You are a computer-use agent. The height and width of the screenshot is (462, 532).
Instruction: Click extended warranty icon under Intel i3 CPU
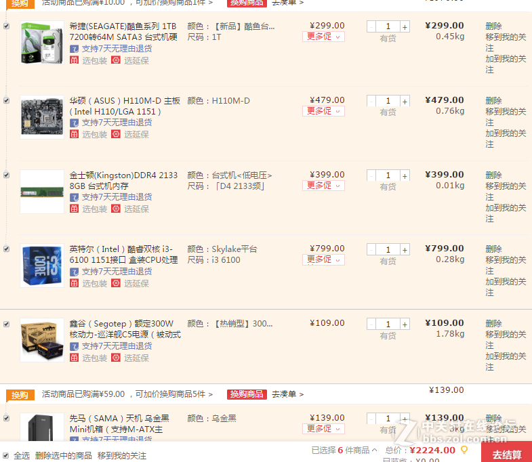pos(116,283)
